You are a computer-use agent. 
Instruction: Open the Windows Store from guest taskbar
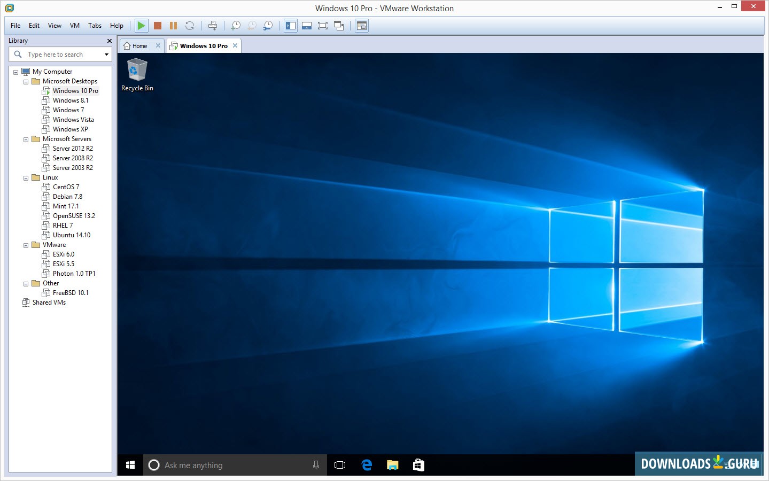418,465
